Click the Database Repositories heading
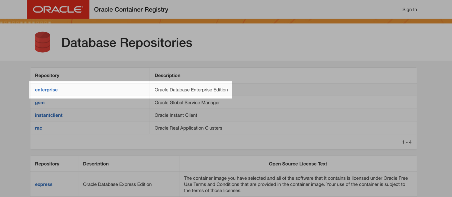 click(x=127, y=43)
